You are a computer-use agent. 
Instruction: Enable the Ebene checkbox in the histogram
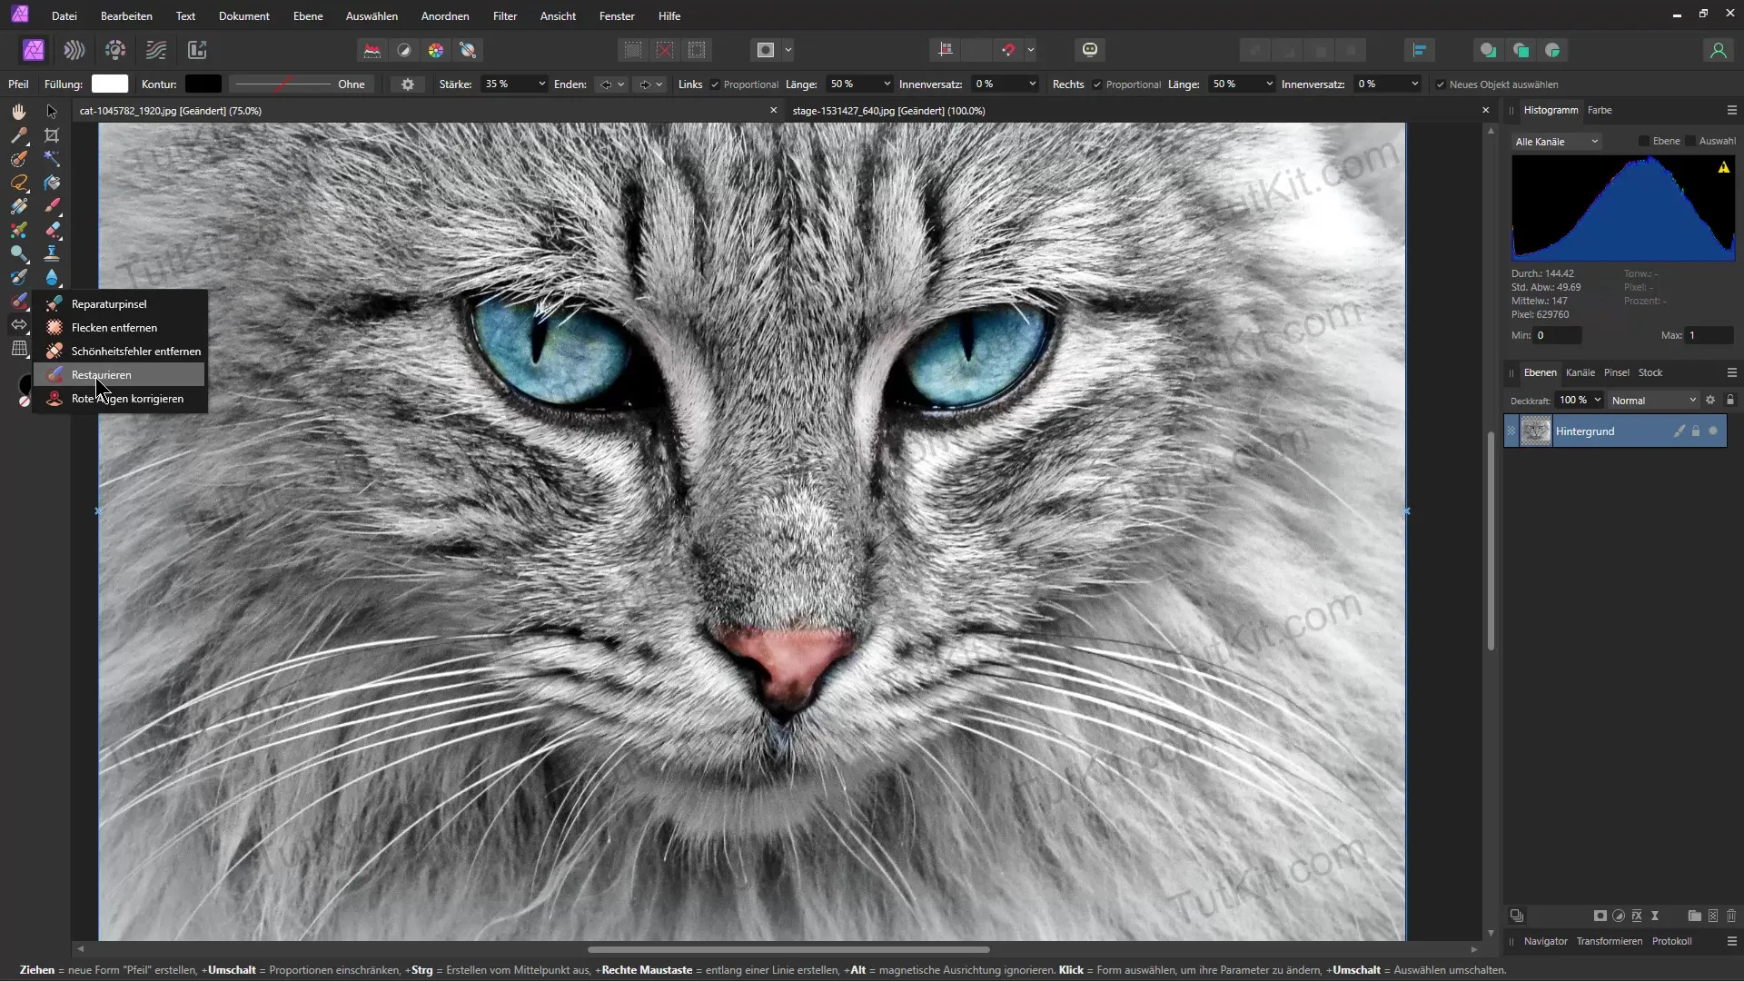(x=1644, y=141)
